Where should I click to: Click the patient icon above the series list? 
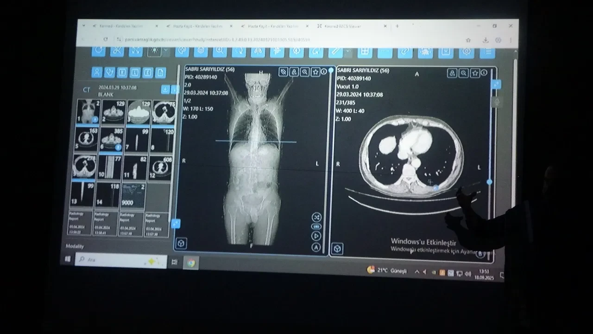click(96, 71)
